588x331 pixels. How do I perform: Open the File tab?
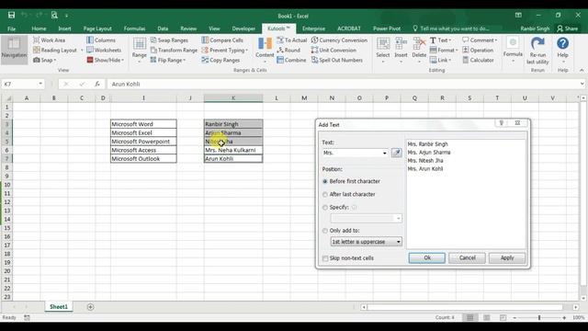[x=12, y=29]
